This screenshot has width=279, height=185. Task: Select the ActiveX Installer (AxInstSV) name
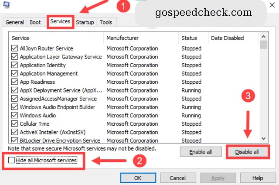[x=52, y=132]
